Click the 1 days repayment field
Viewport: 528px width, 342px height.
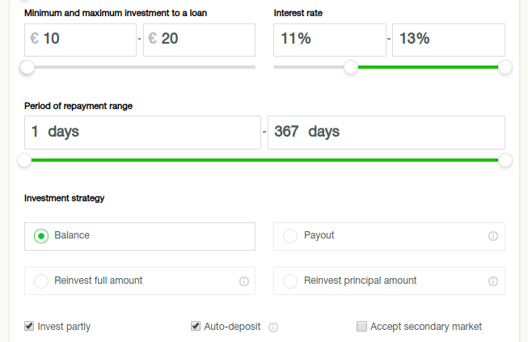pyautogui.click(x=142, y=133)
